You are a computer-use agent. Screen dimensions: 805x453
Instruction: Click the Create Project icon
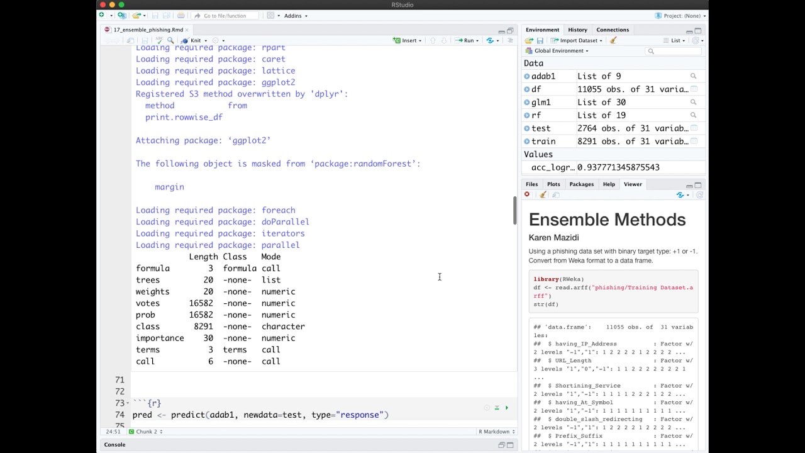pyautogui.click(x=121, y=16)
